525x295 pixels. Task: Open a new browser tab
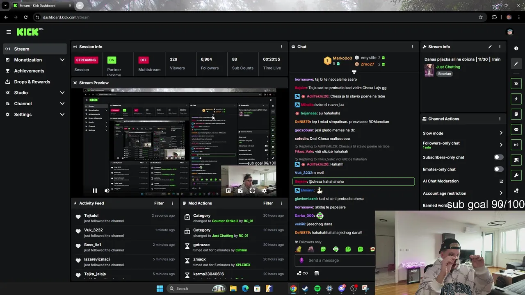tap(80, 6)
